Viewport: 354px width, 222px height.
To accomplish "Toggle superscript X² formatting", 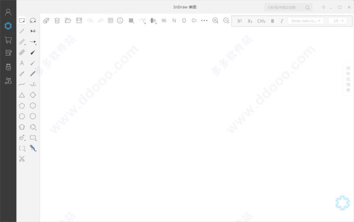I will (240, 21).
